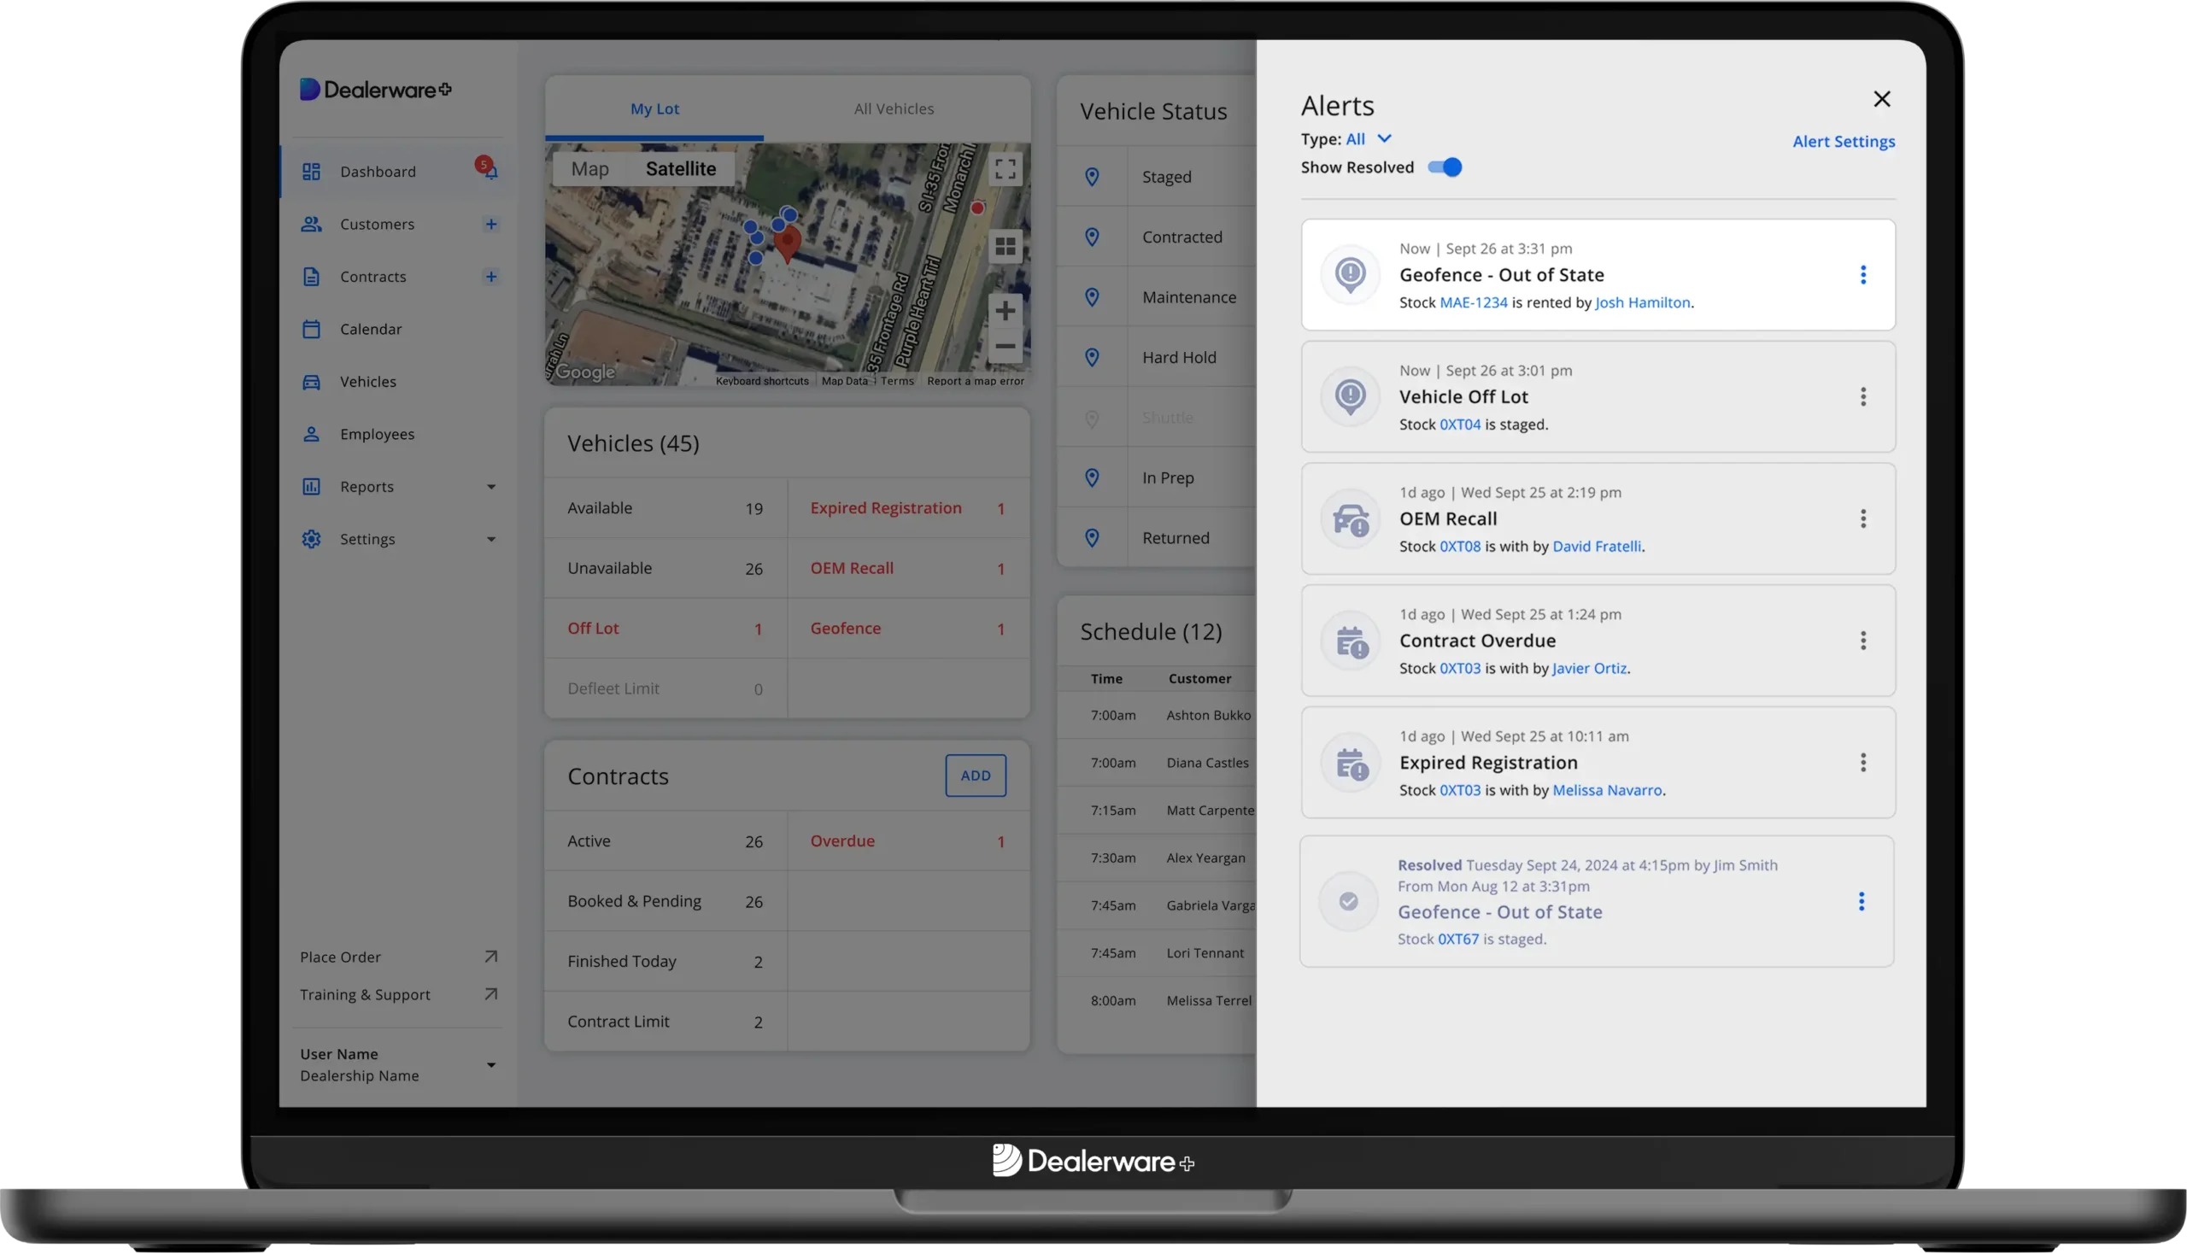Expand the Reports sidebar menu arrow
This screenshot has height=1253, width=2187.
pos(491,487)
